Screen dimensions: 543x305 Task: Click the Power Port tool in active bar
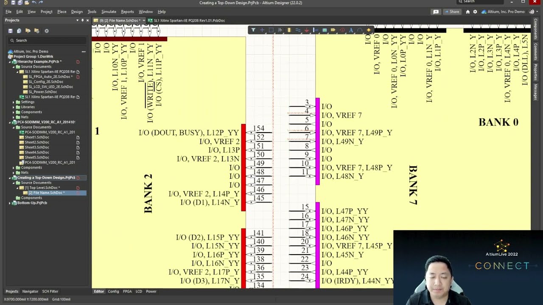(x=307, y=30)
